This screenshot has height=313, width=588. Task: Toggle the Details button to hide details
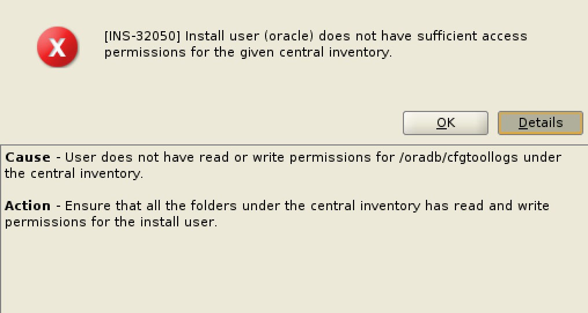click(x=540, y=123)
